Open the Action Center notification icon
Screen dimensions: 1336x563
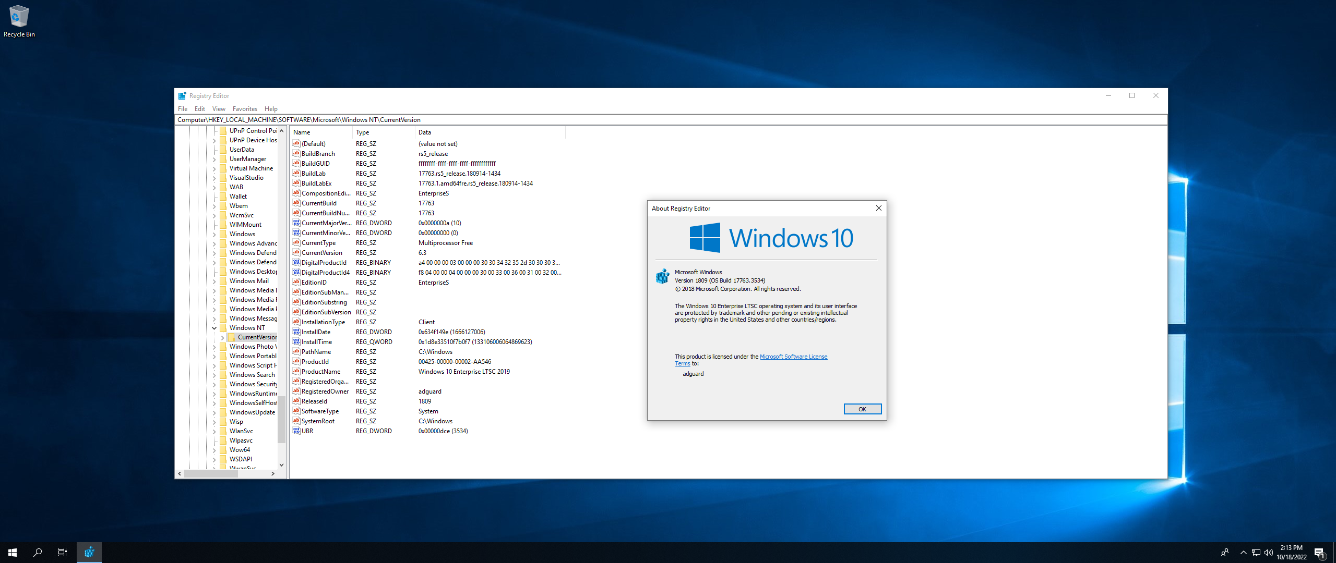[x=1320, y=553]
